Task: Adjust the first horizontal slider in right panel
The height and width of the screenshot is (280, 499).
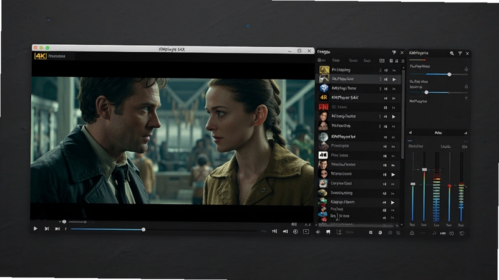Action: click(x=438, y=74)
